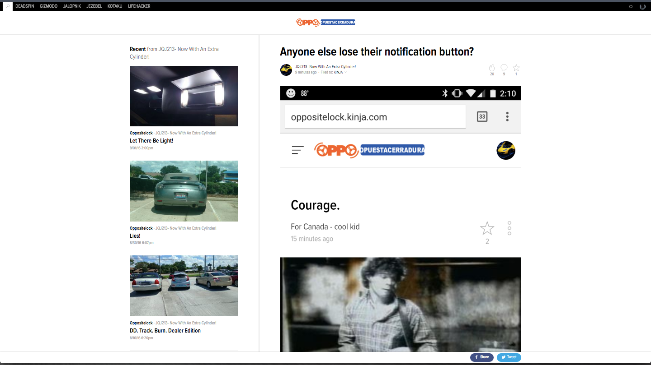
Task: Click the 'Recent' label in the sidebar
Action: [x=138, y=49]
